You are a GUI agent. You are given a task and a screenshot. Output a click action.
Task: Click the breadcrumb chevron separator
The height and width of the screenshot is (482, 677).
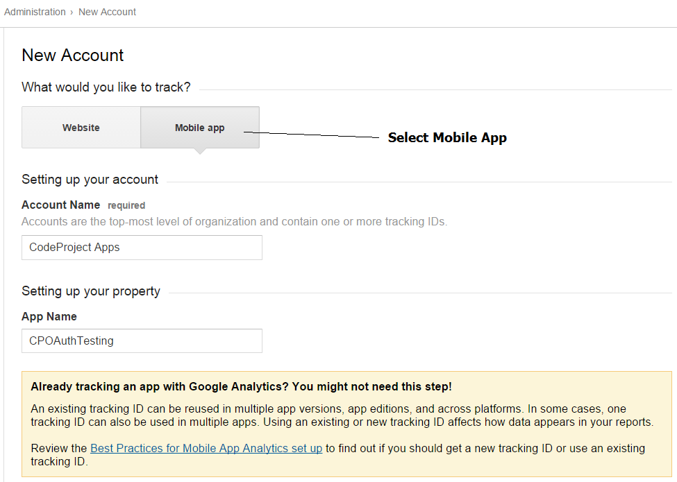pos(72,12)
